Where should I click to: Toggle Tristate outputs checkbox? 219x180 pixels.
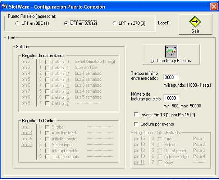[x=47, y=157]
